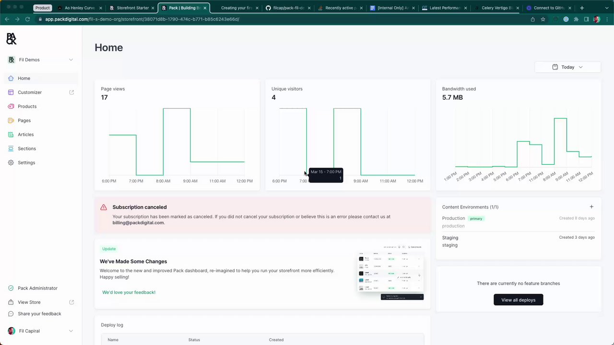Click the Page views chart
Screen dimensions: 614x345
click(x=177, y=142)
